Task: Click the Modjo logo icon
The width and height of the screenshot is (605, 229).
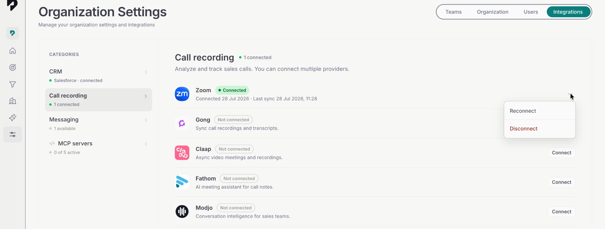Action: 182,212
